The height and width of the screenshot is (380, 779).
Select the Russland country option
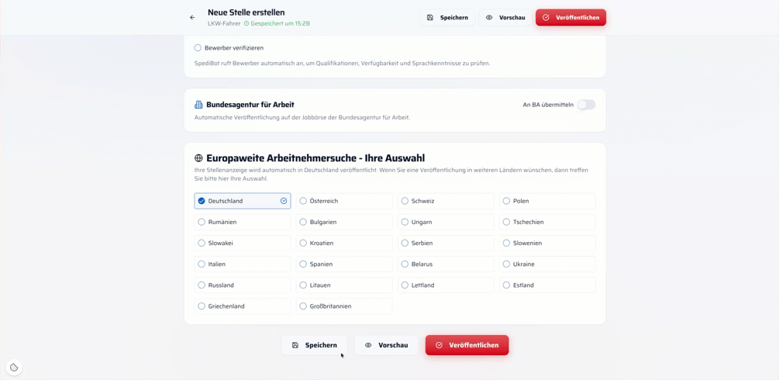pos(243,285)
